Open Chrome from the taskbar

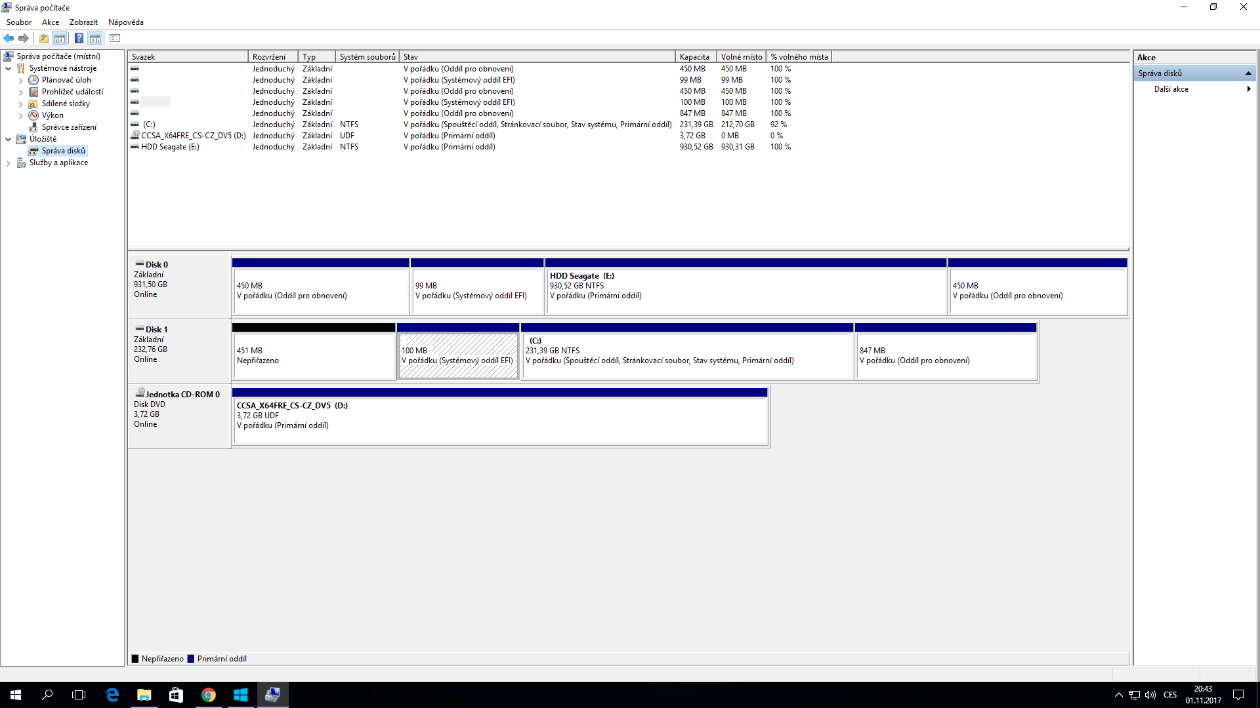tap(209, 695)
